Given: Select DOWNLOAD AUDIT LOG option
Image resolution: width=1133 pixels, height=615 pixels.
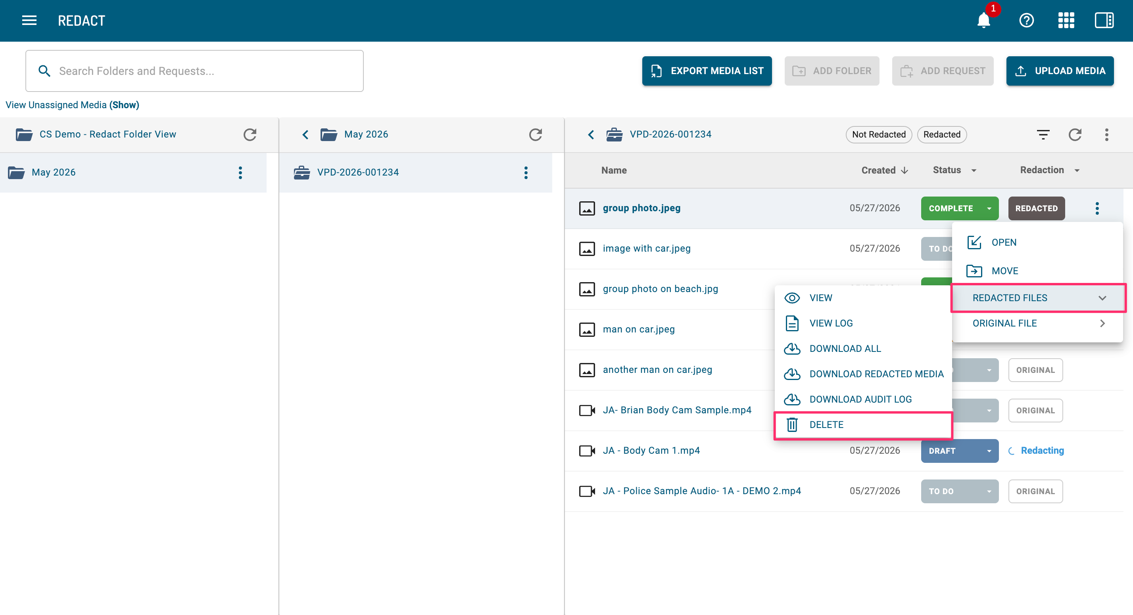Looking at the screenshot, I should [863, 400].
